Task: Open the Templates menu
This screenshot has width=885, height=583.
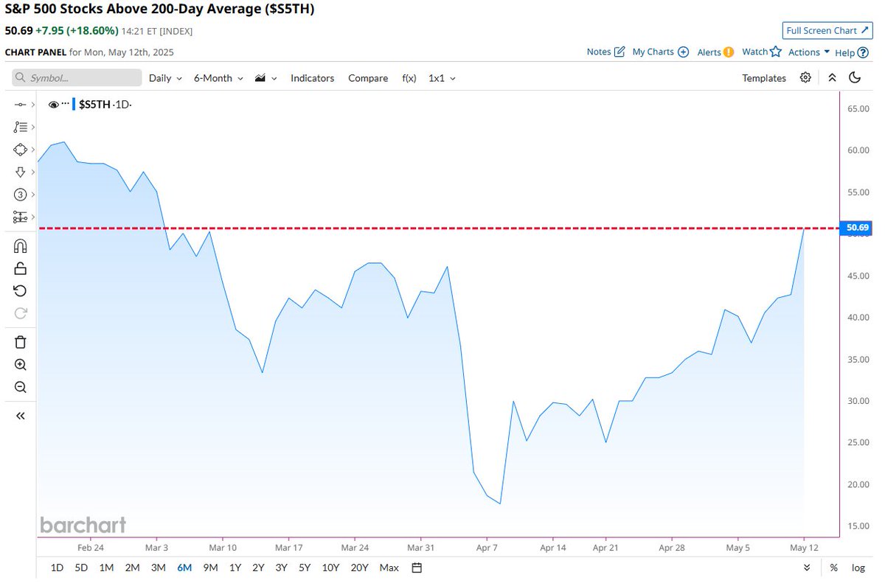Action: point(764,77)
